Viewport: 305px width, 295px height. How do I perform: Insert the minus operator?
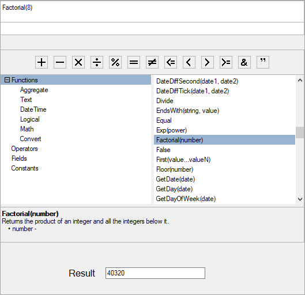coord(60,62)
